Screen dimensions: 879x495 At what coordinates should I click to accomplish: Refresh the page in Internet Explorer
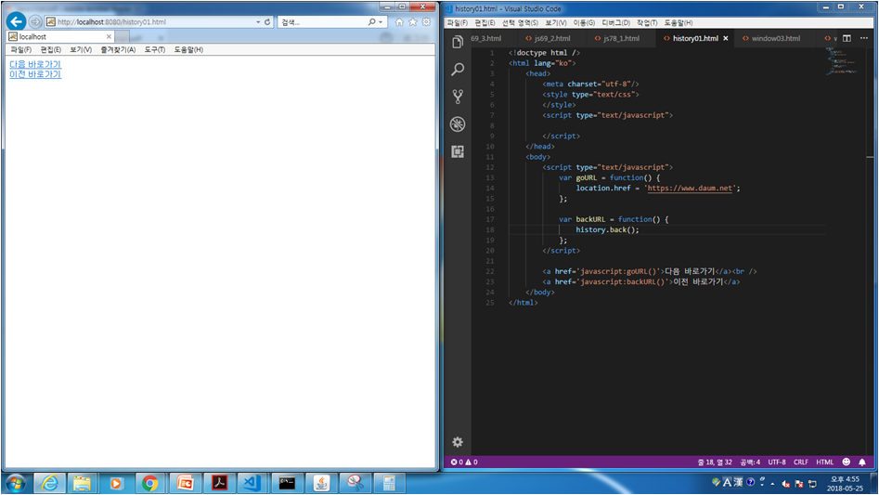pos(267,22)
